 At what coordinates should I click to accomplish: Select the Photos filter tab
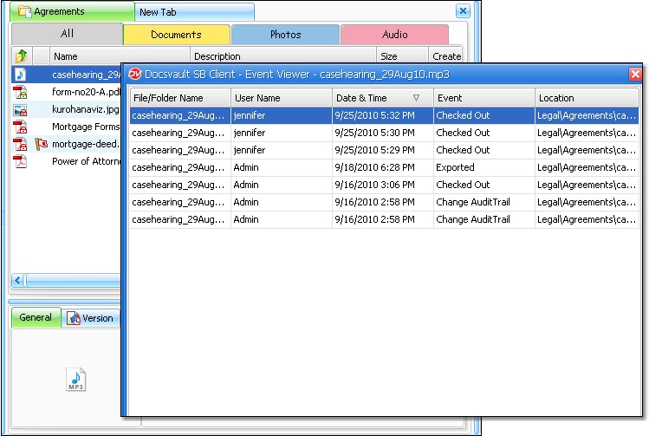[x=286, y=35]
